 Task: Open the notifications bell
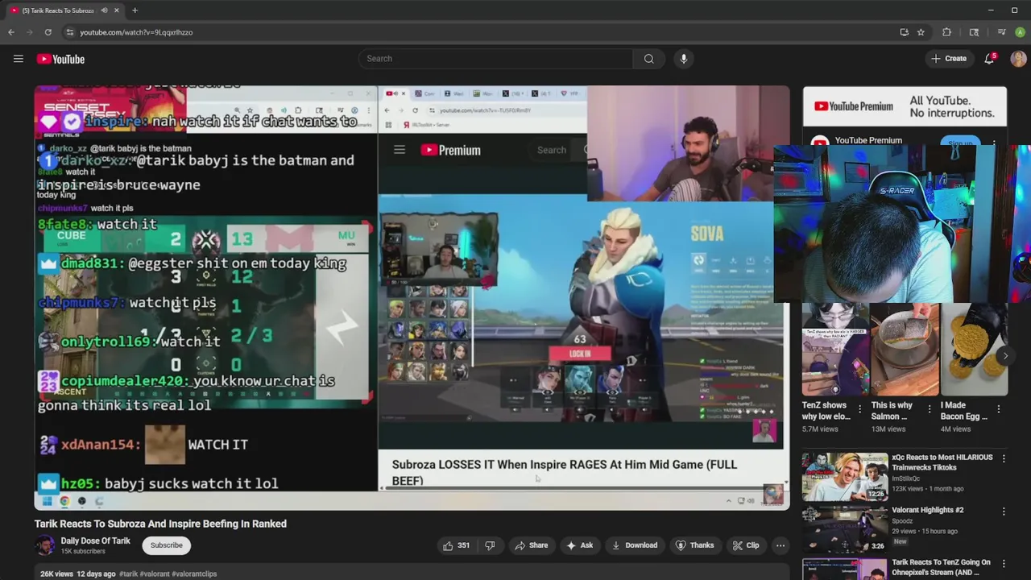click(x=989, y=59)
